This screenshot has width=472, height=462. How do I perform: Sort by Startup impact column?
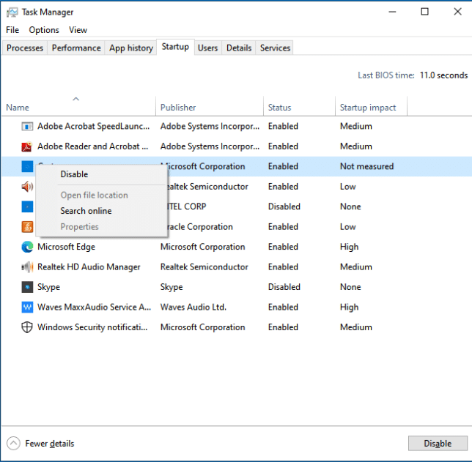pos(368,108)
